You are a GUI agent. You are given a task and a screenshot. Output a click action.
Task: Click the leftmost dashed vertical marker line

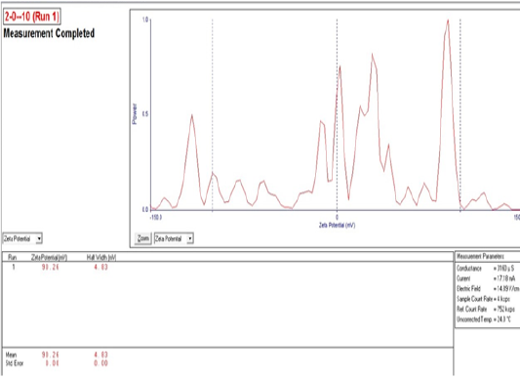coord(213,114)
